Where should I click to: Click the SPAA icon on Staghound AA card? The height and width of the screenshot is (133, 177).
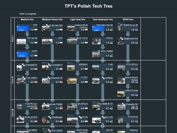click(x=137, y=43)
